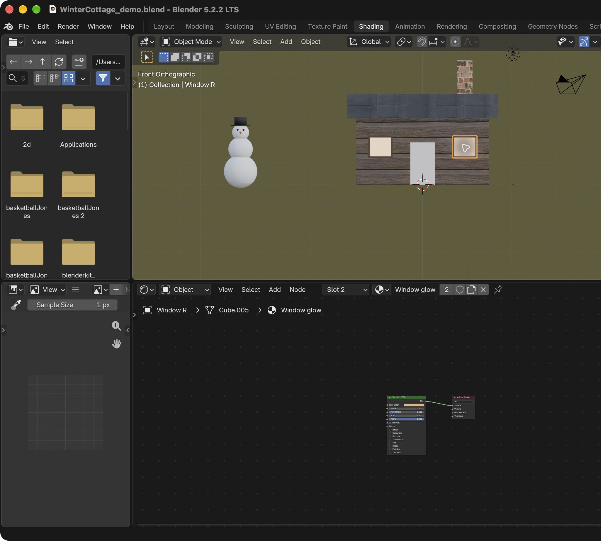Activate the zoom tool in image editor
This screenshot has width=601, height=541.
pos(116,326)
